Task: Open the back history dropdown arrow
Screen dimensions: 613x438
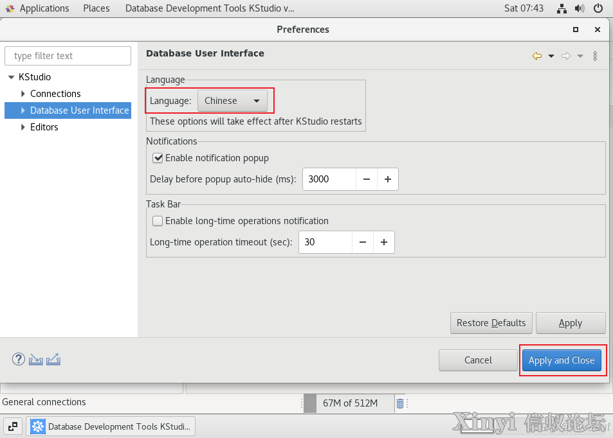Action: (551, 57)
